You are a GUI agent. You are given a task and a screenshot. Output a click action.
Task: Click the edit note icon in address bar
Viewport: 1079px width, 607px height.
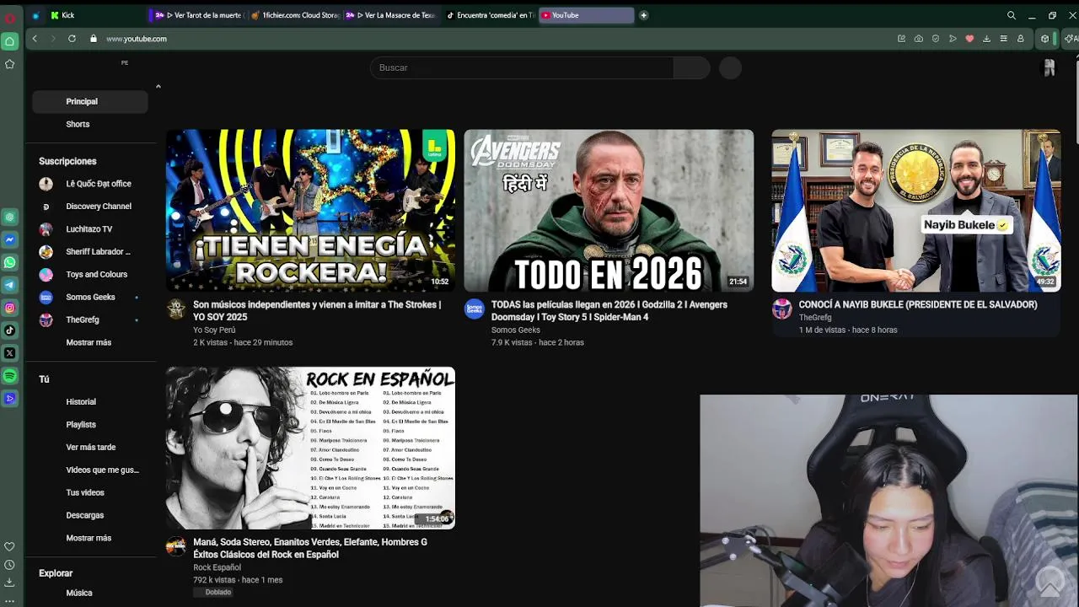[x=901, y=39]
